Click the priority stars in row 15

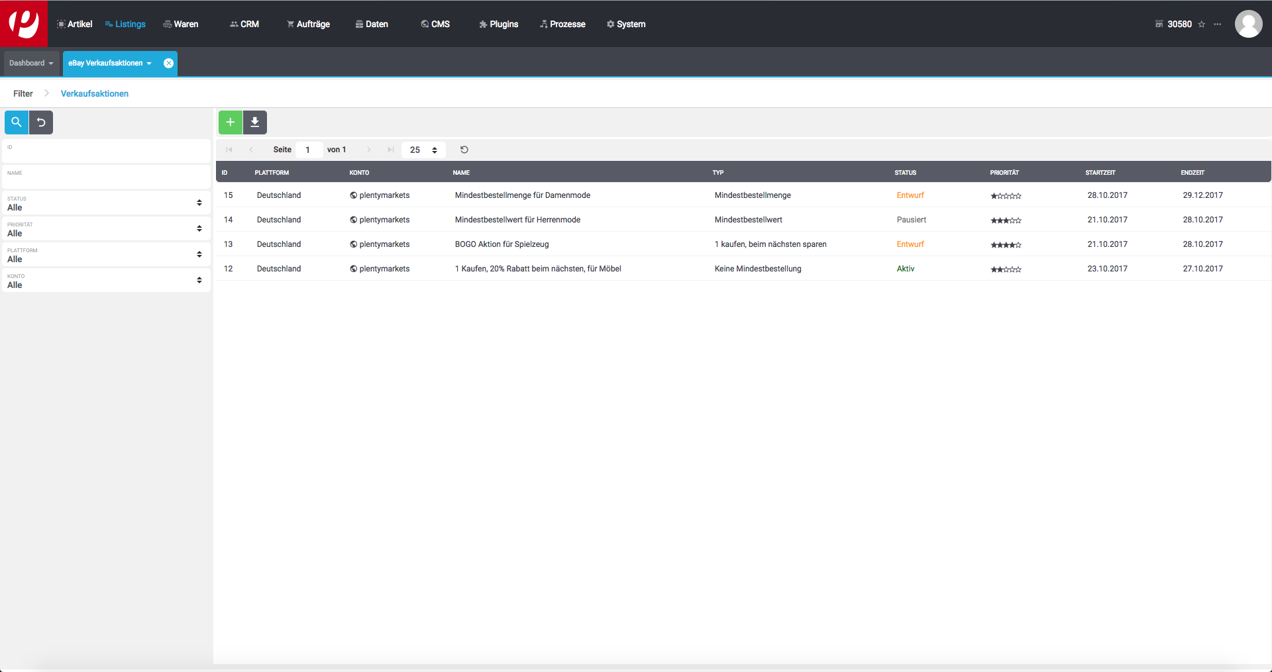point(1006,196)
